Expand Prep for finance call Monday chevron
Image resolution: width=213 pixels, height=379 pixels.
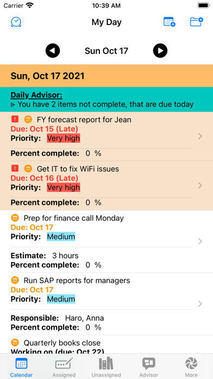pos(200,241)
